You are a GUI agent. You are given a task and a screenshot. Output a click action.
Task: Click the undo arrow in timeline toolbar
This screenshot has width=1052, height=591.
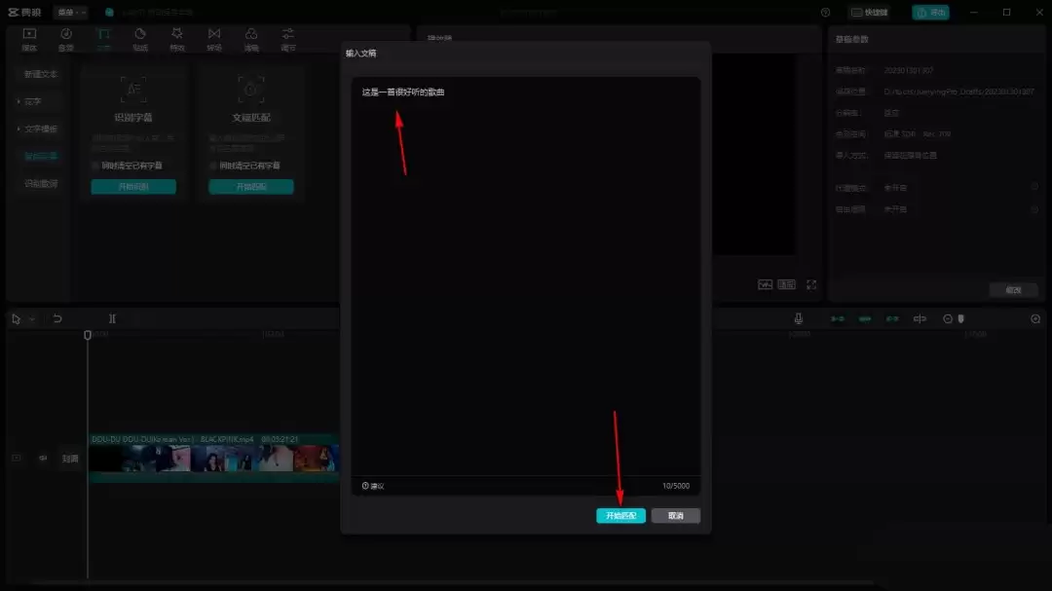click(x=57, y=318)
